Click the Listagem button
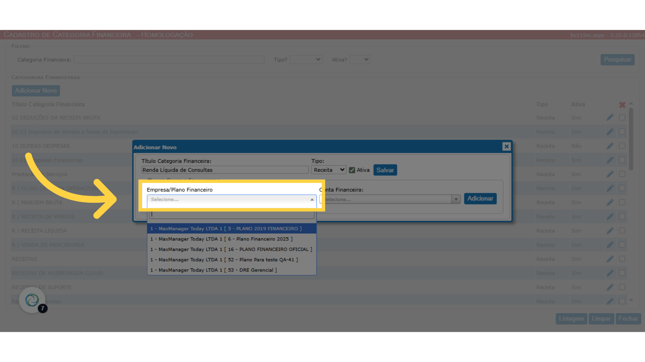645x362 pixels. click(571, 319)
